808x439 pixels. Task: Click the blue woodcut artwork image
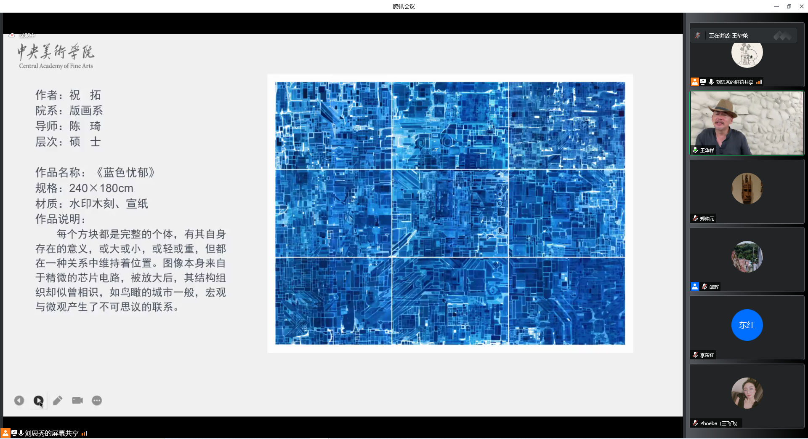[x=450, y=213]
